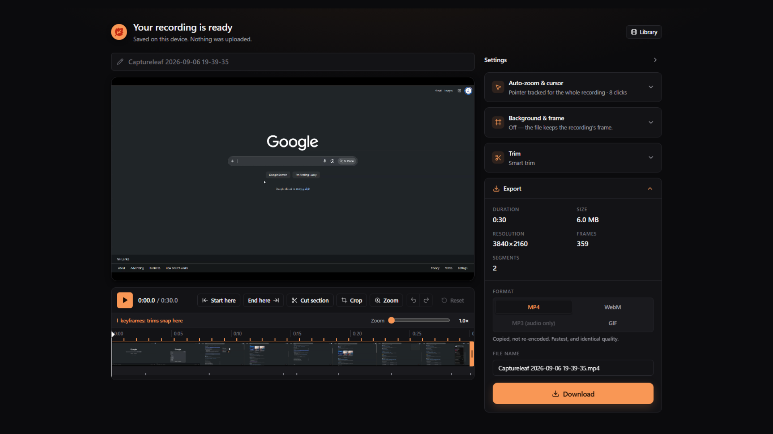Open the Library

644,32
